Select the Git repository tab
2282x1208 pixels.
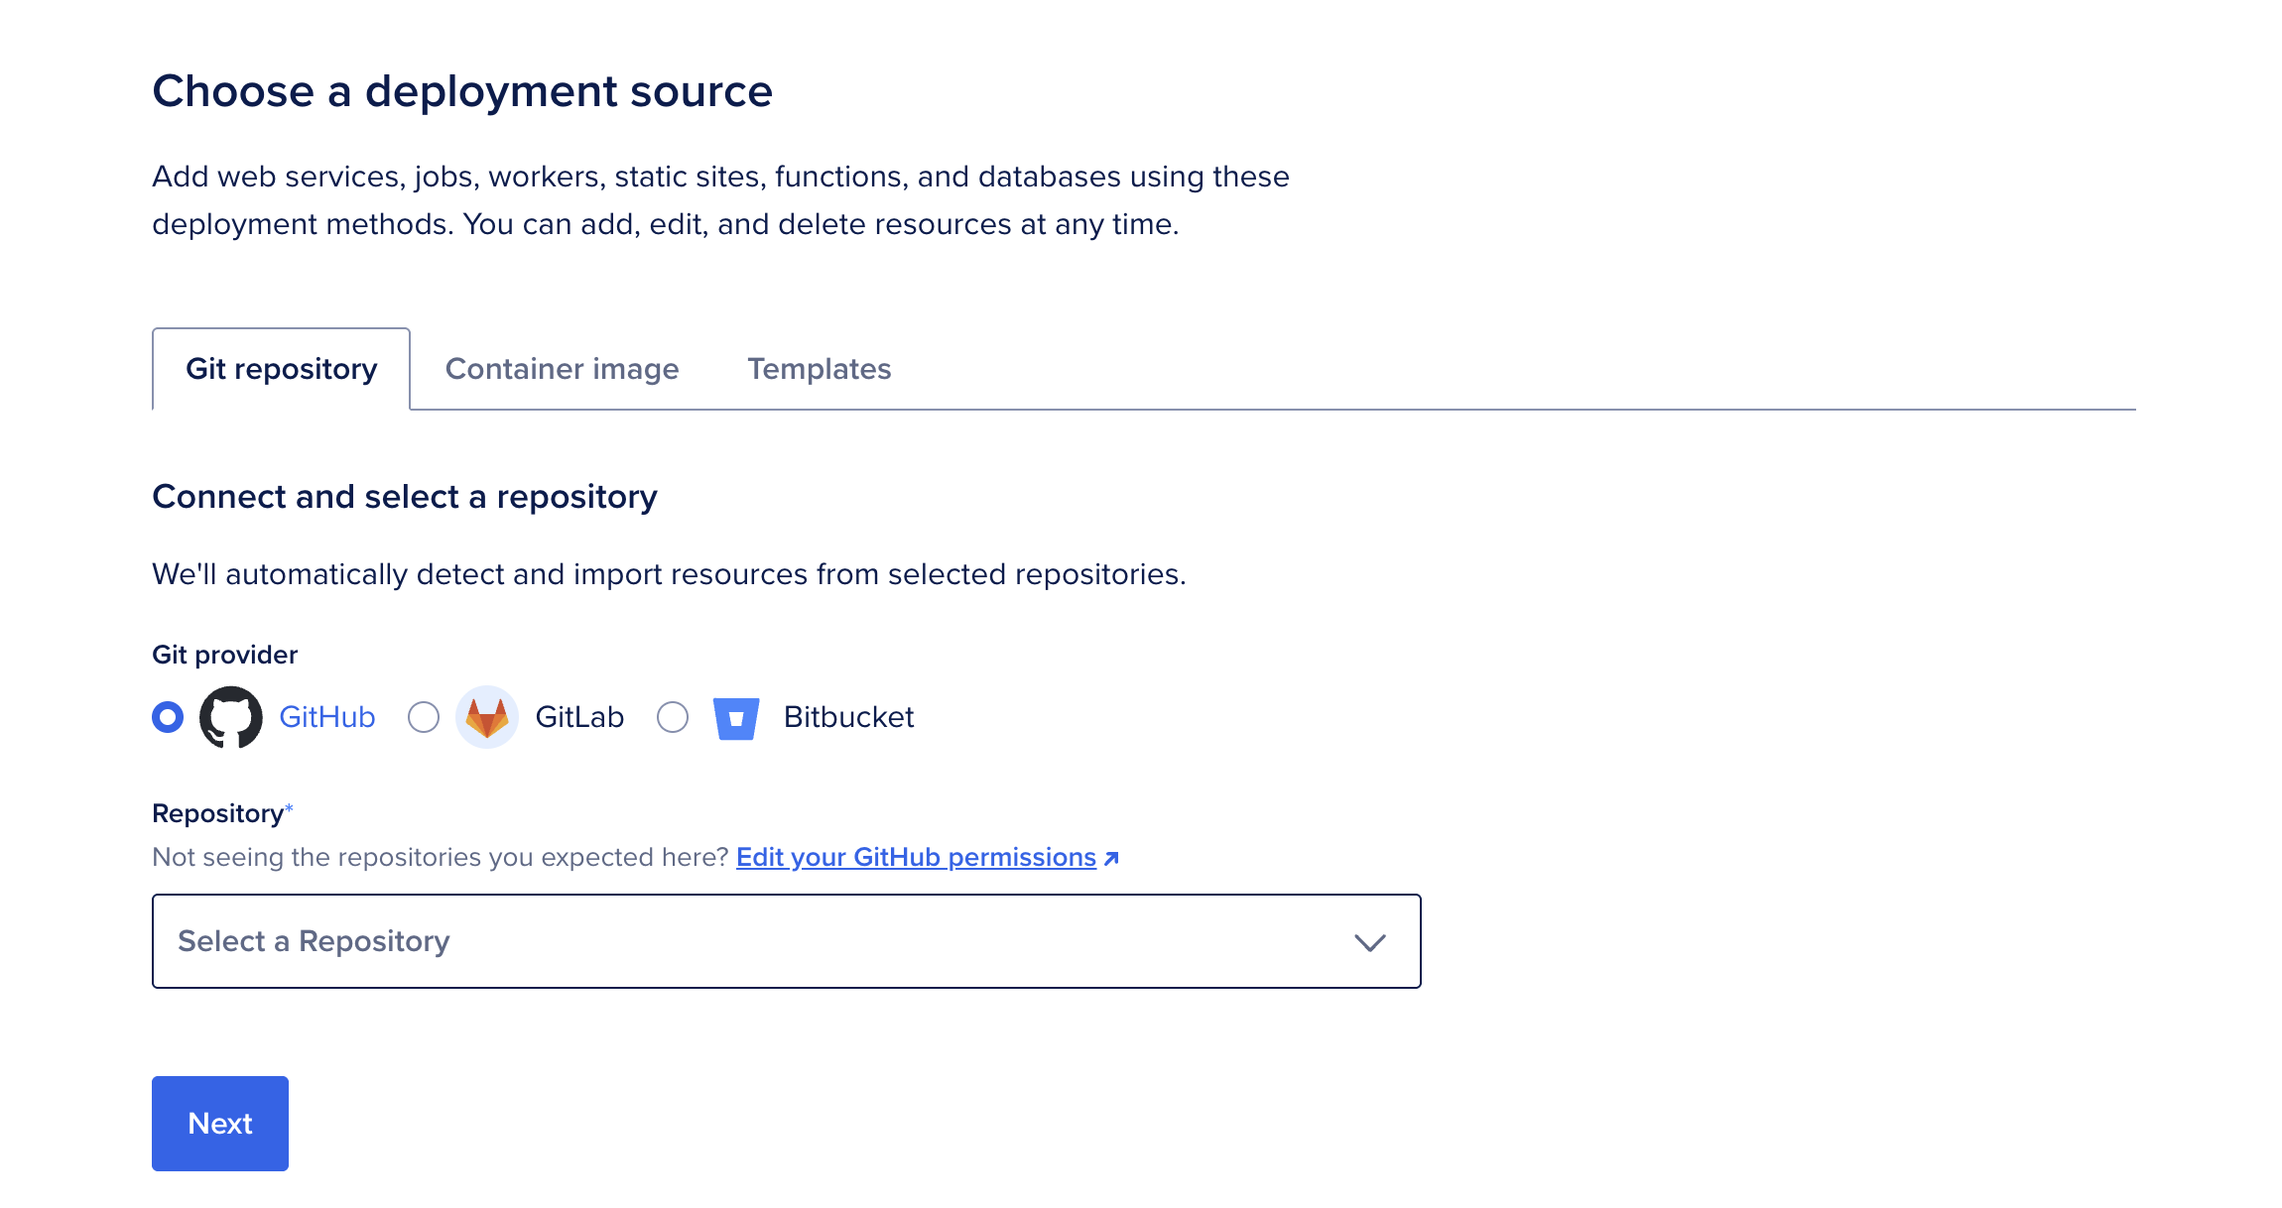(282, 369)
